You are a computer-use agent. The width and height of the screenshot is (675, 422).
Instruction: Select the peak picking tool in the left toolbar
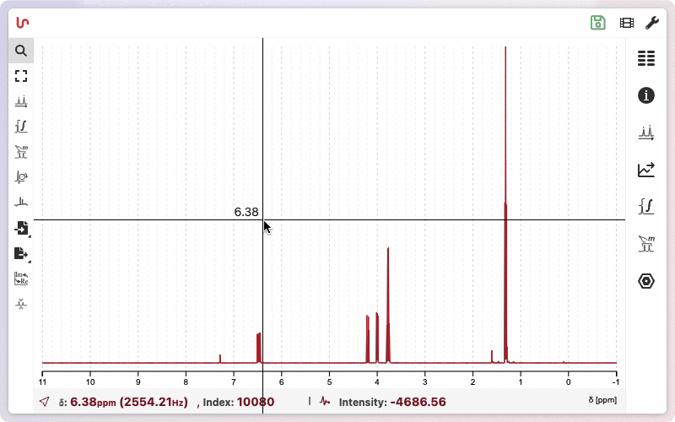[21, 101]
